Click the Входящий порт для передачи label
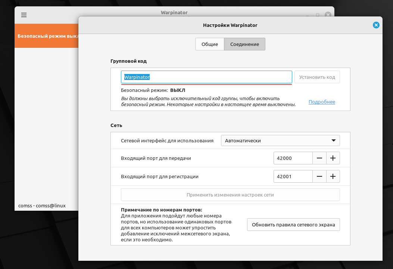393x269 pixels. pos(156,158)
